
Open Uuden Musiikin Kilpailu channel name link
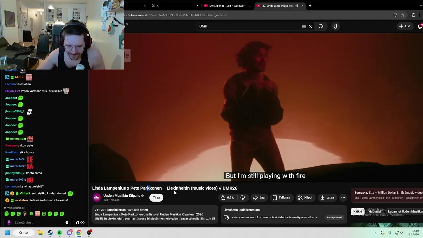pyautogui.click(x=122, y=196)
